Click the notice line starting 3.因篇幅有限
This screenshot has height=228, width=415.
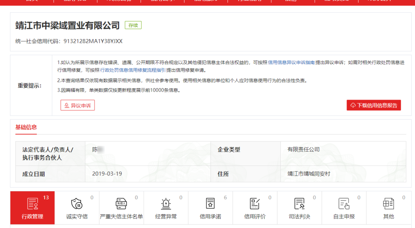coord(120,90)
